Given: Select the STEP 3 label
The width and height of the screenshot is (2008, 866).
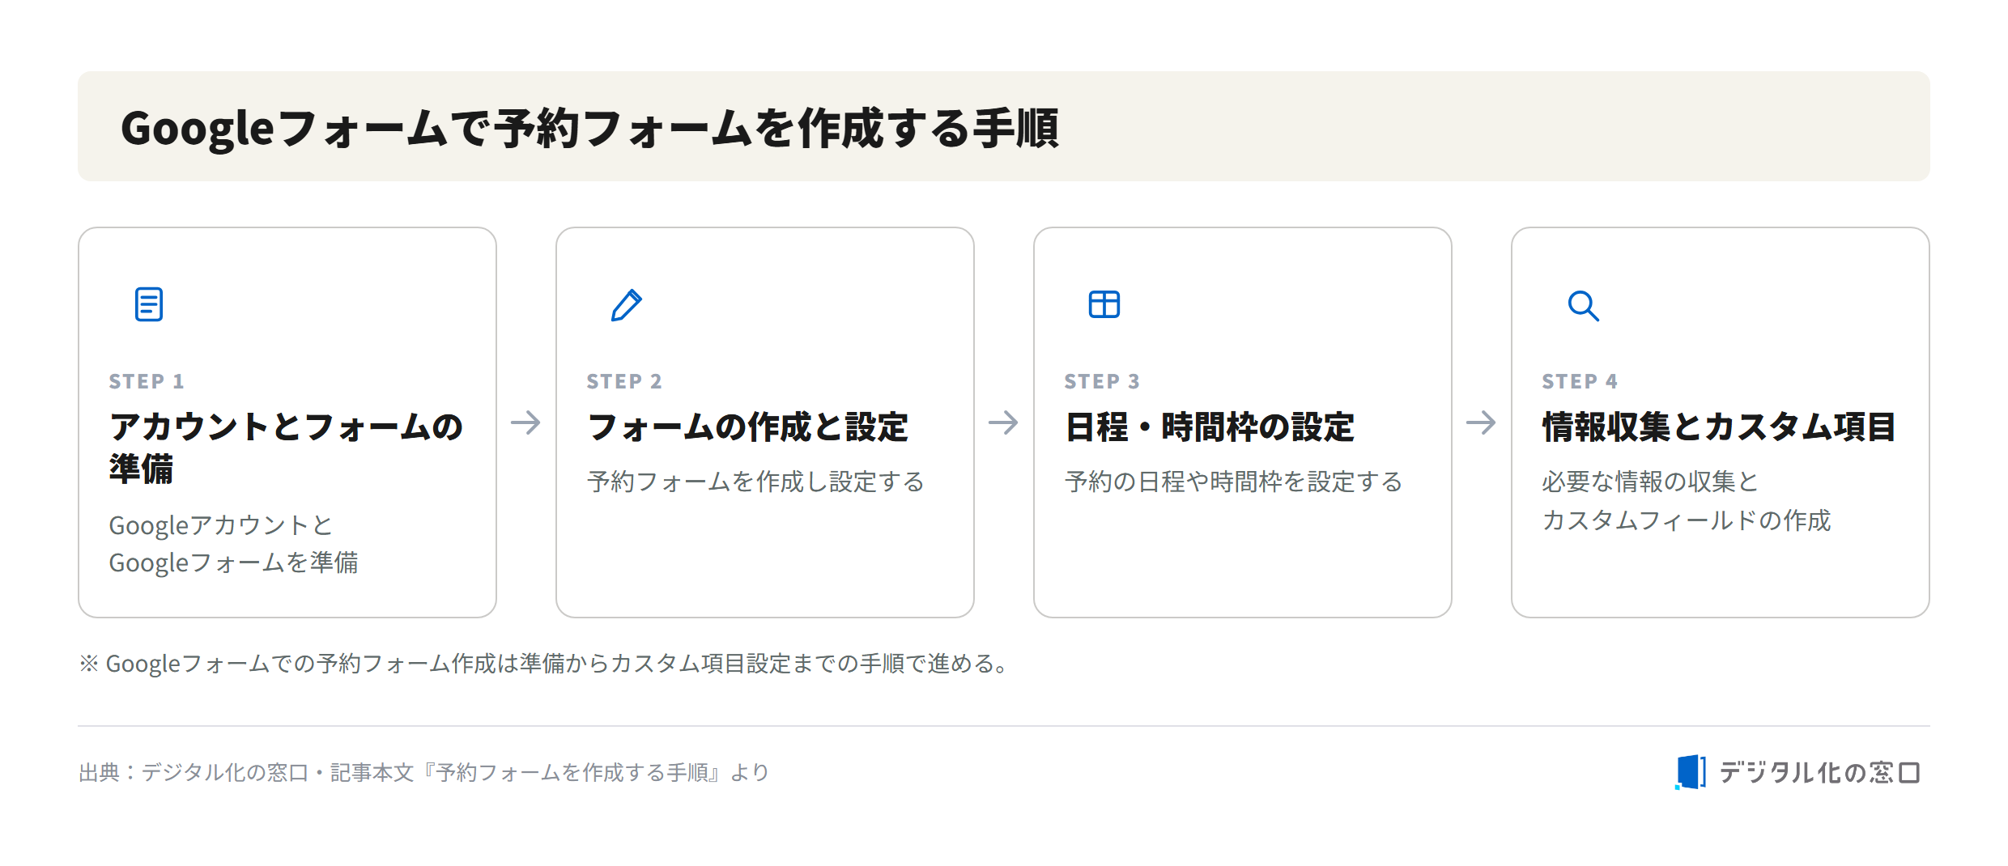Looking at the screenshot, I should pyautogui.click(x=1102, y=381).
